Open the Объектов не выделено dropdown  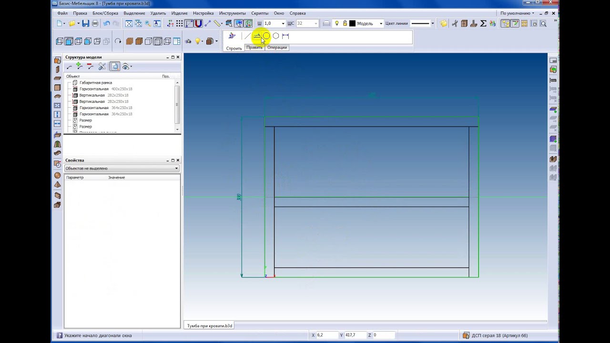(x=122, y=168)
